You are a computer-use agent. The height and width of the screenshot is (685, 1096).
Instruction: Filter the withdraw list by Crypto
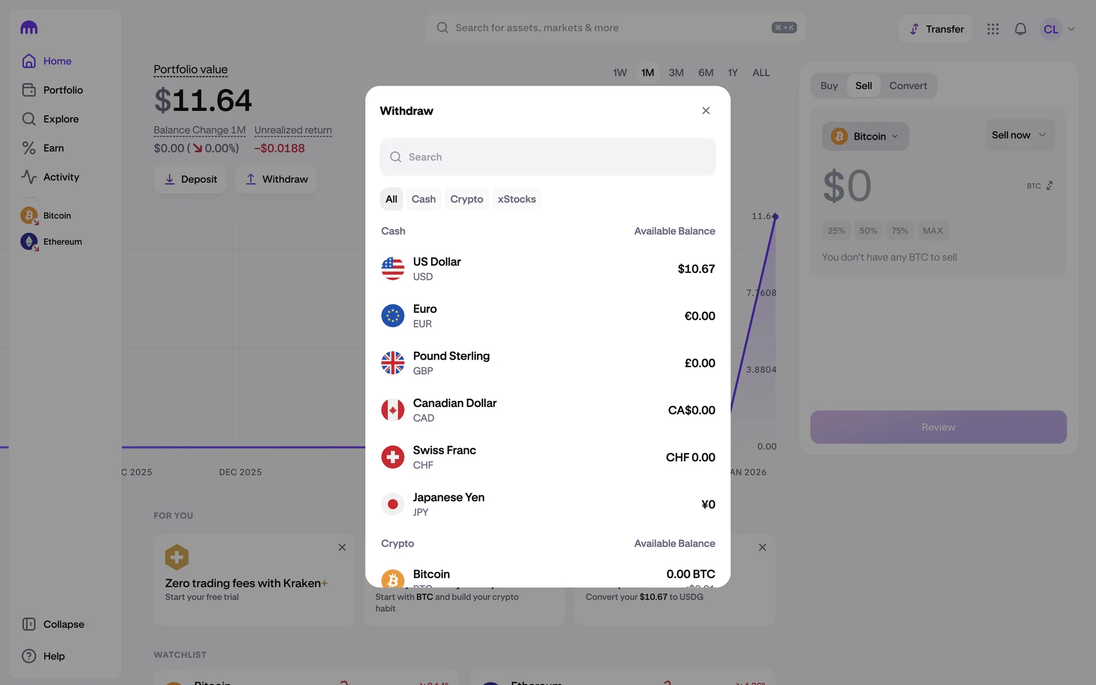tap(466, 199)
